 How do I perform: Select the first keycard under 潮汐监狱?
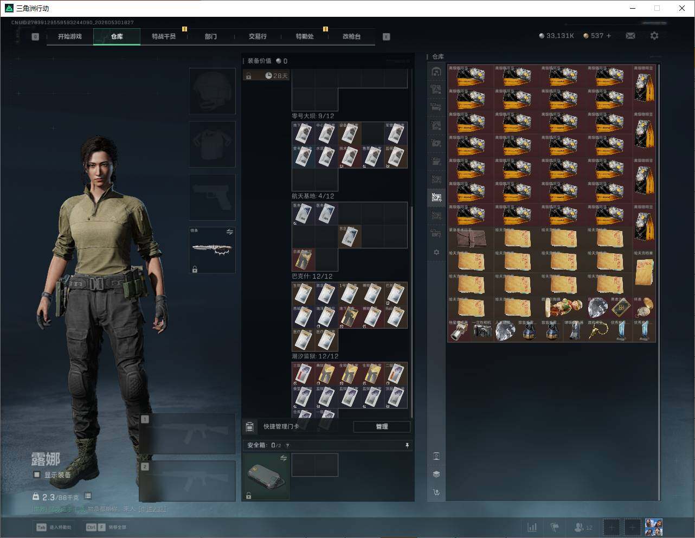(x=304, y=374)
